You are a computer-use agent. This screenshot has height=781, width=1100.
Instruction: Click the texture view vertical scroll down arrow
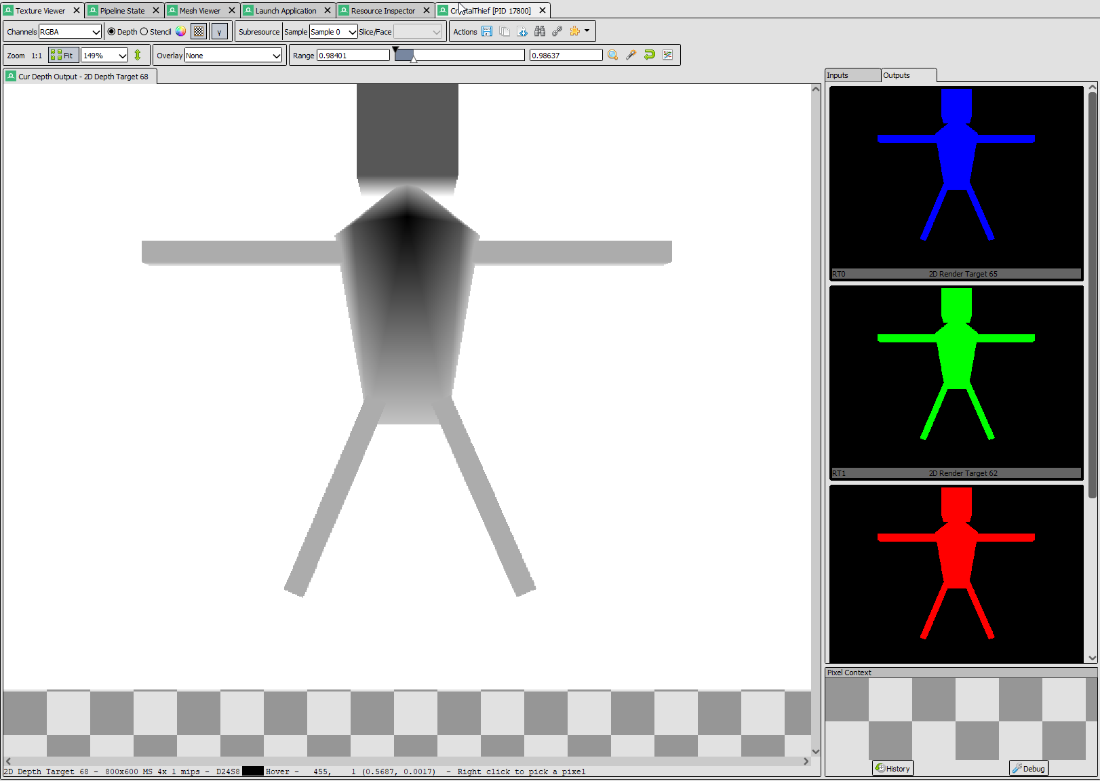[x=816, y=751]
